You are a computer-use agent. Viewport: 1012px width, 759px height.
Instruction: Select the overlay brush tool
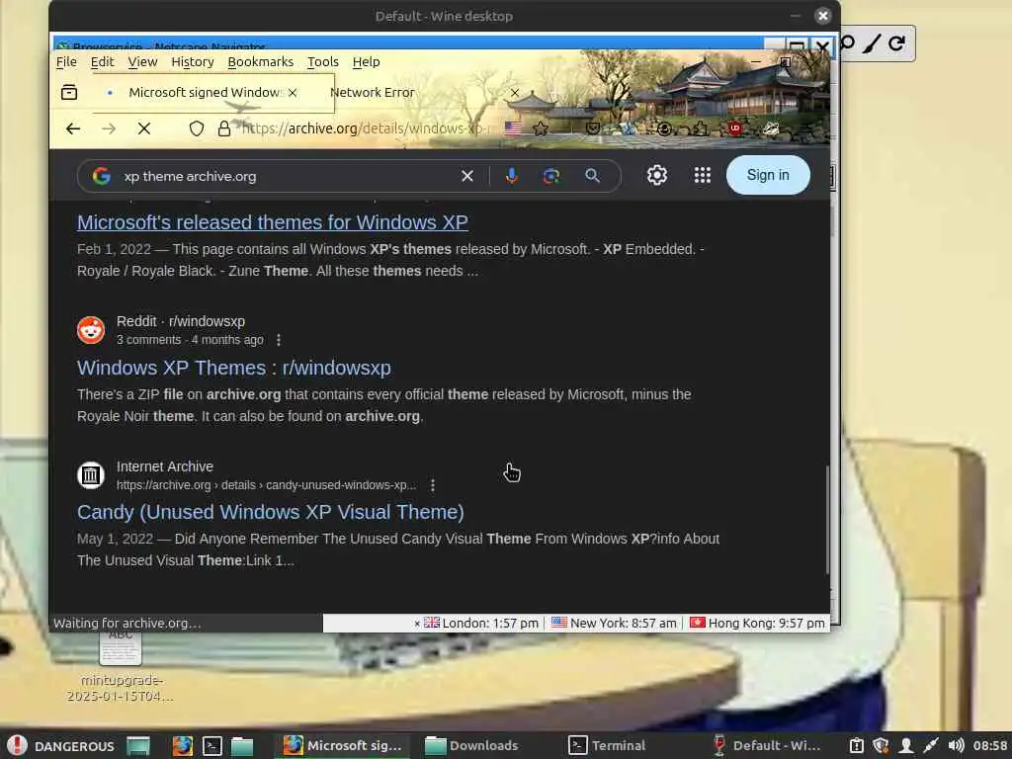(x=872, y=43)
